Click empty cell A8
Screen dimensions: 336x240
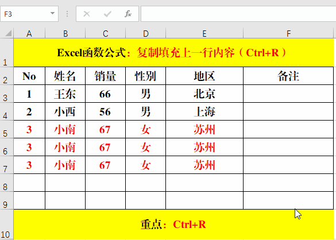[x=29, y=183]
